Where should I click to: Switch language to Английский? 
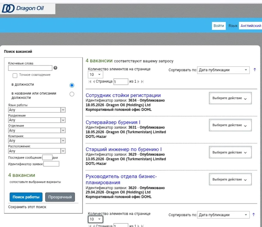tap(251, 26)
